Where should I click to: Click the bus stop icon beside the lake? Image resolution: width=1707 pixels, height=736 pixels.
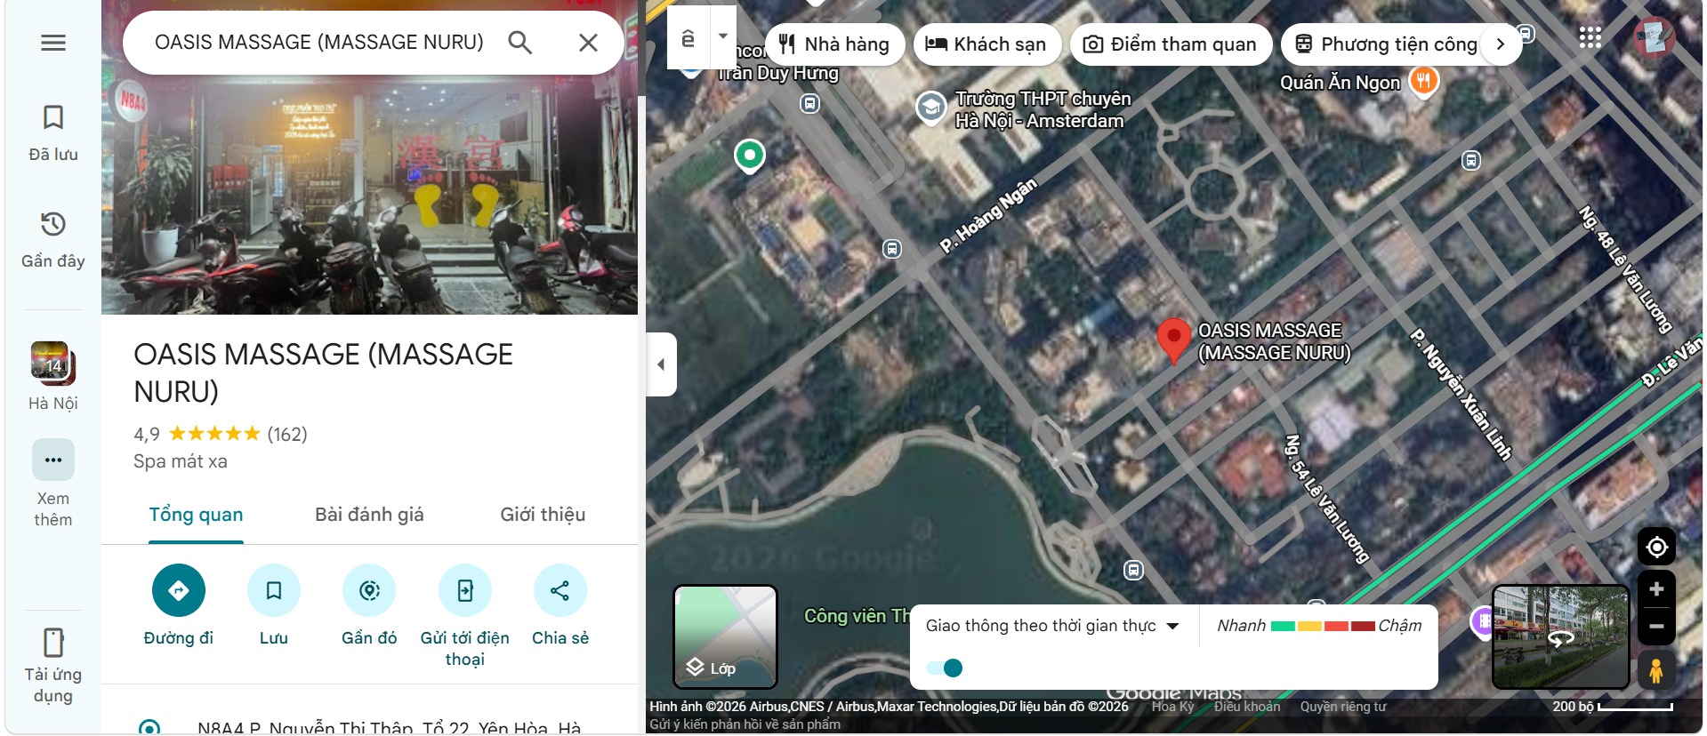(1133, 570)
